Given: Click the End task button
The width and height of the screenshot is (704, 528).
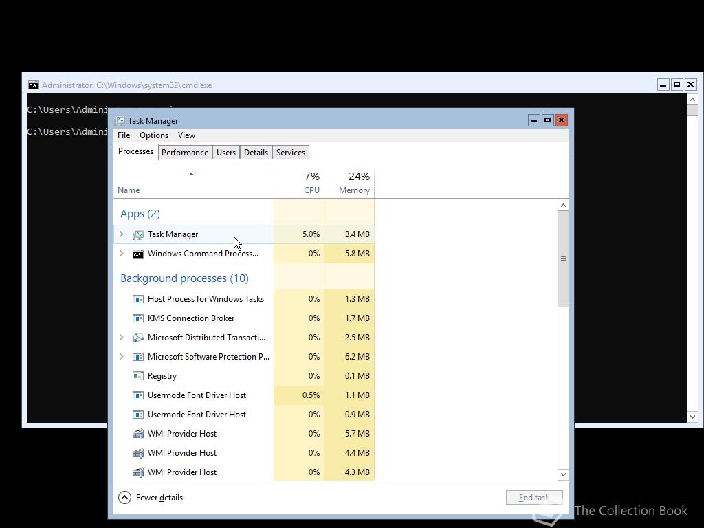Looking at the screenshot, I should [x=534, y=498].
